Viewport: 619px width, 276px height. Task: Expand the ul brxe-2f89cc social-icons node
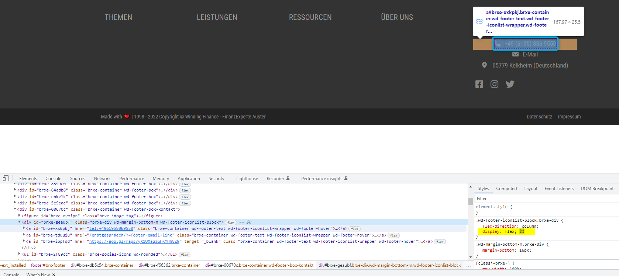pos(19,253)
